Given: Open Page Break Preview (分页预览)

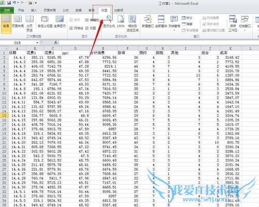Looking at the screenshot, I should [30, 24].
